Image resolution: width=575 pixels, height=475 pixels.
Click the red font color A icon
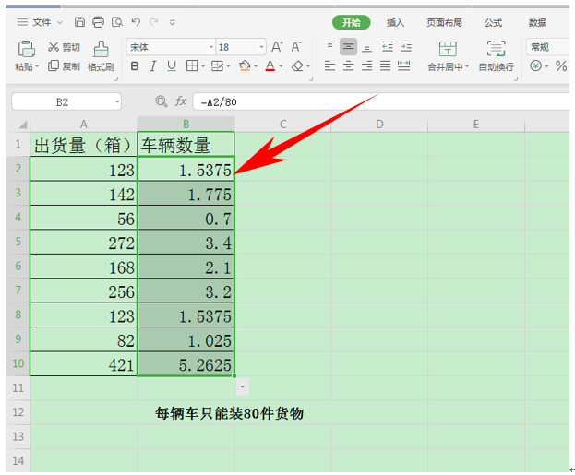pyautogui.click(x=270, y=66)
